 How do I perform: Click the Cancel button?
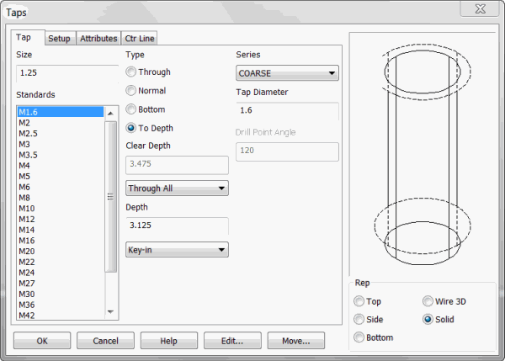(x=106, y=341)
